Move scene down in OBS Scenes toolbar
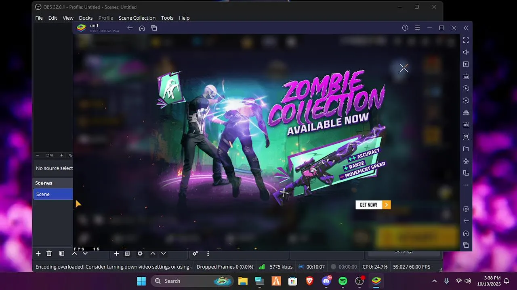This screenshot has width=517, height=290. tap(85, 253)
